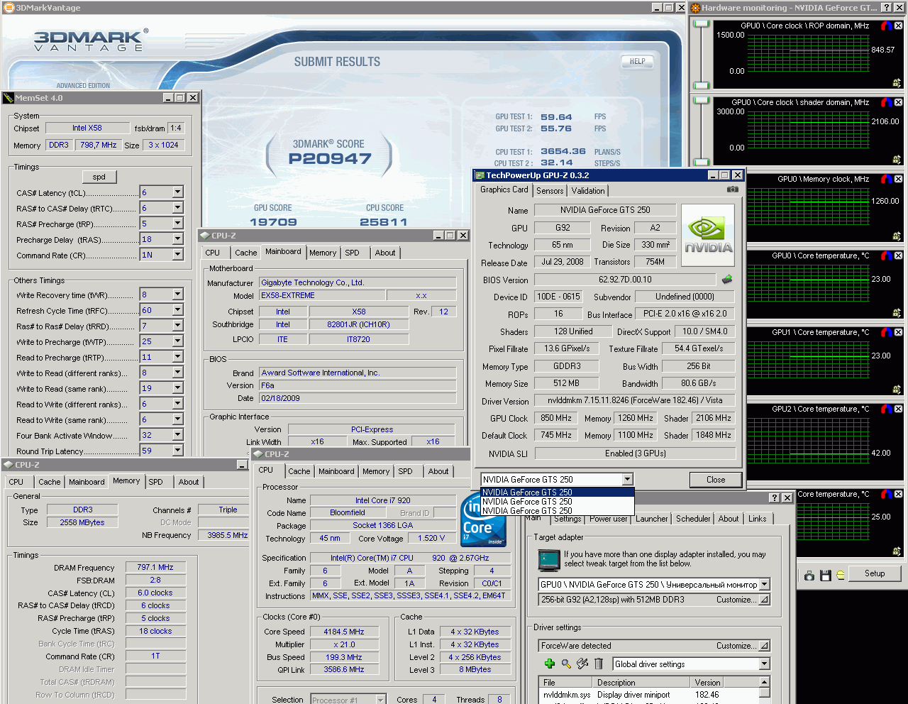Open Command Rate (CR) dropdown in MemSet
This screenshot has height=704, width=908.
click(x=178, y=255)
